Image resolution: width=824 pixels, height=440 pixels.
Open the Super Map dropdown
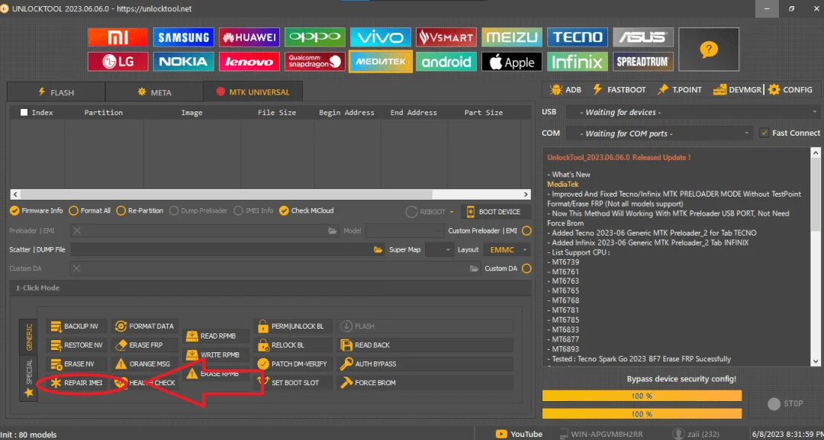click(x=439, y=249)
